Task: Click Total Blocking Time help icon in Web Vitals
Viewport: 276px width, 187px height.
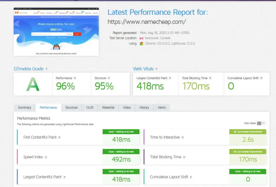Action: click(x=210, y=78)
